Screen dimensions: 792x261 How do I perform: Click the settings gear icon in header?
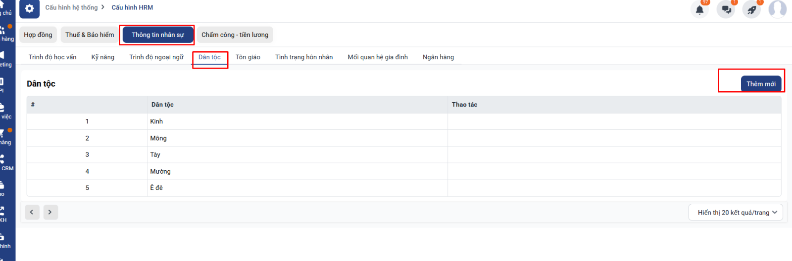(29, 8)
